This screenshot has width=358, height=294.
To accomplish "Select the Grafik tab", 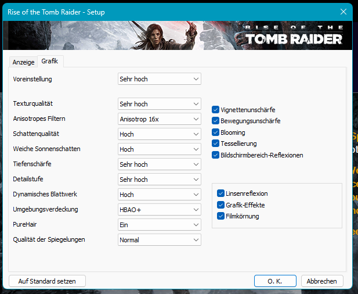I will (50, 61).
